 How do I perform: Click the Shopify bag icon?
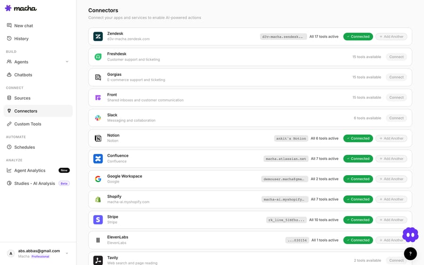98,200
